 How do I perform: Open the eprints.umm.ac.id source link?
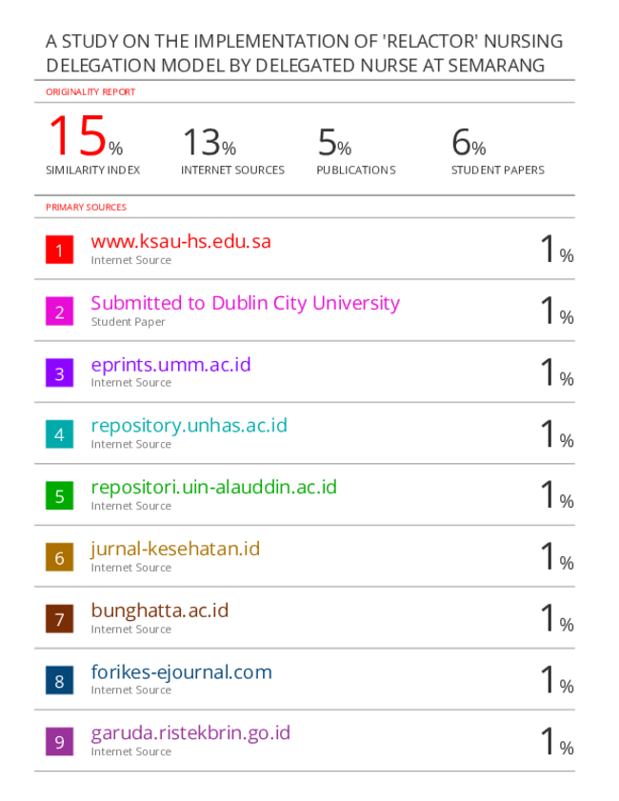(x=170, y=364)
